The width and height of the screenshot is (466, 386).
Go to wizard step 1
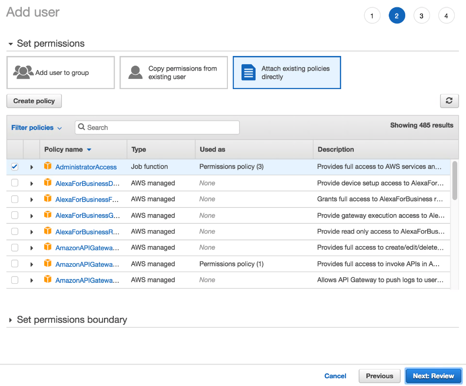click(372, 16)
